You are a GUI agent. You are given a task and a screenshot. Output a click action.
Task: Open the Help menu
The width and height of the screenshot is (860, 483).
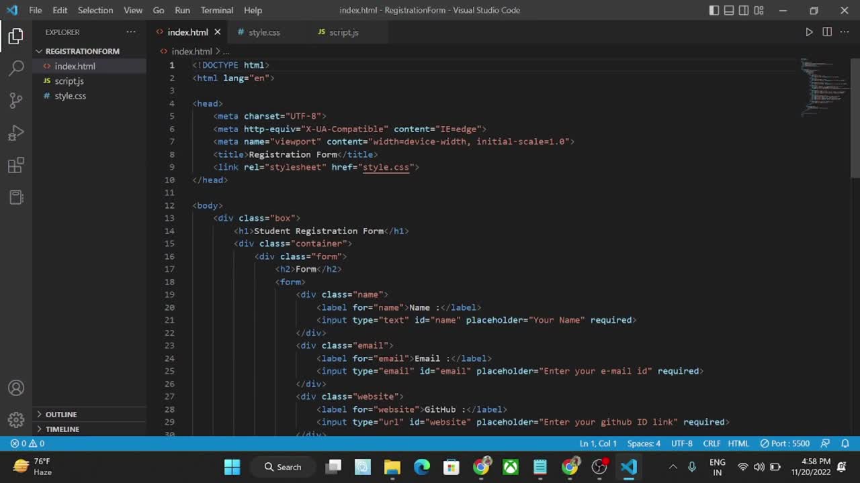tap(253, 10)
